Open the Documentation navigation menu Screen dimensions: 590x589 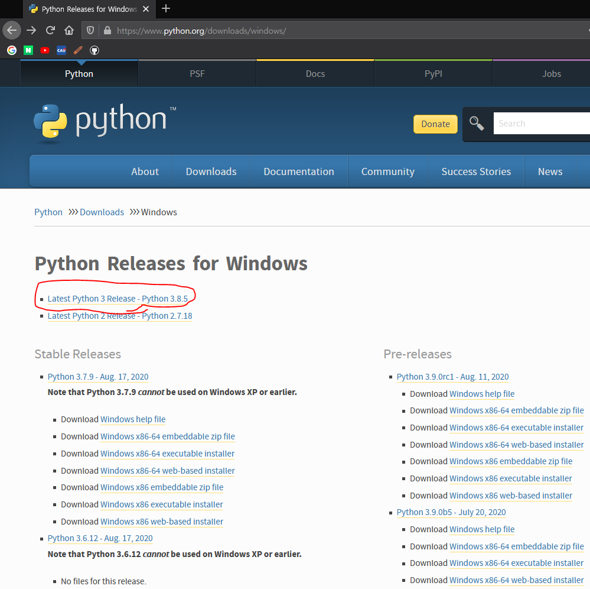[299, 171]
